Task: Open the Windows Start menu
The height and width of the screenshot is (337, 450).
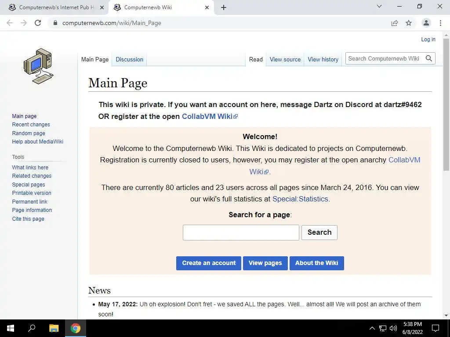Action: 11,328
